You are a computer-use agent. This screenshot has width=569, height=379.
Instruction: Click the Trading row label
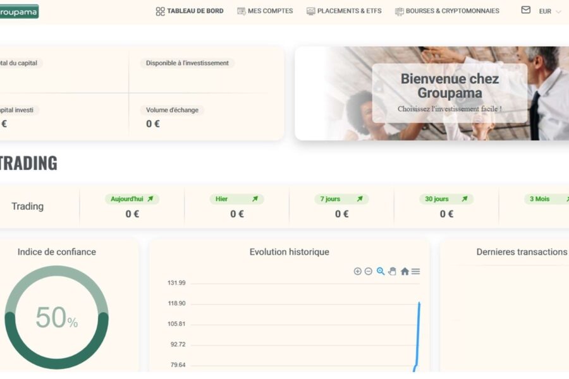(x=28, y=207)
